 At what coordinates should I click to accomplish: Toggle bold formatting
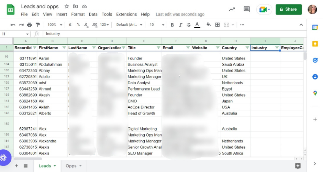(172, 25)
